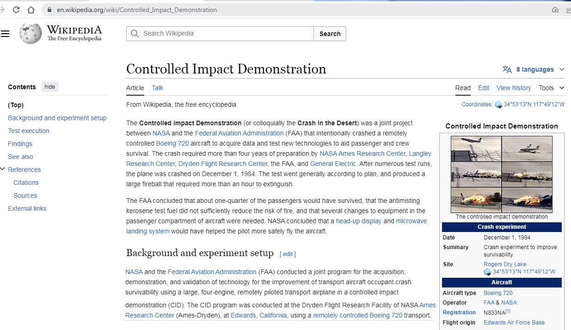Open the View history tab
Image resolution: width=571 pixels, height=330 pixels.
(x=514, y=88)
